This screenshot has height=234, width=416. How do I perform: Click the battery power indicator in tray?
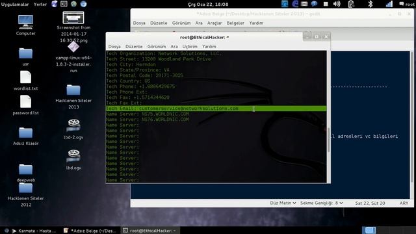(351, 4)
